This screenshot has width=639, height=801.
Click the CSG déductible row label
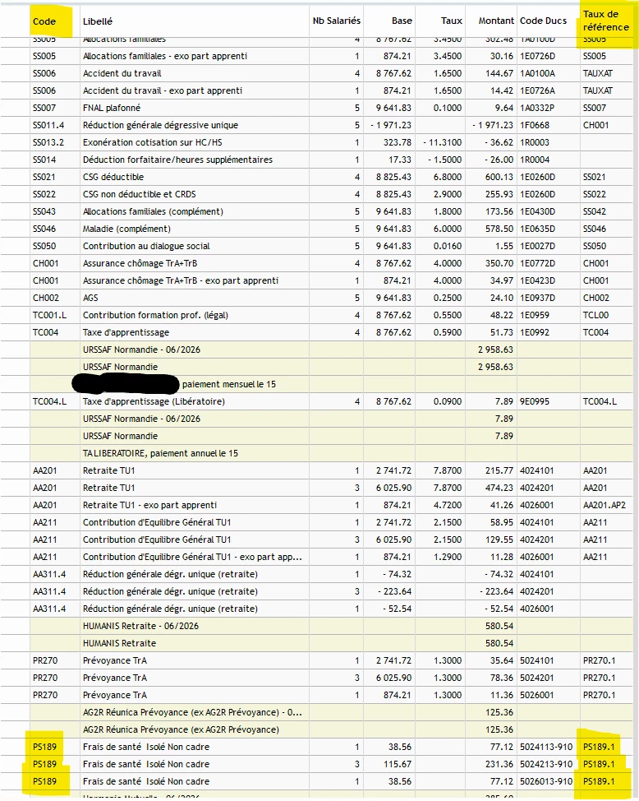[x=113, y=177]
